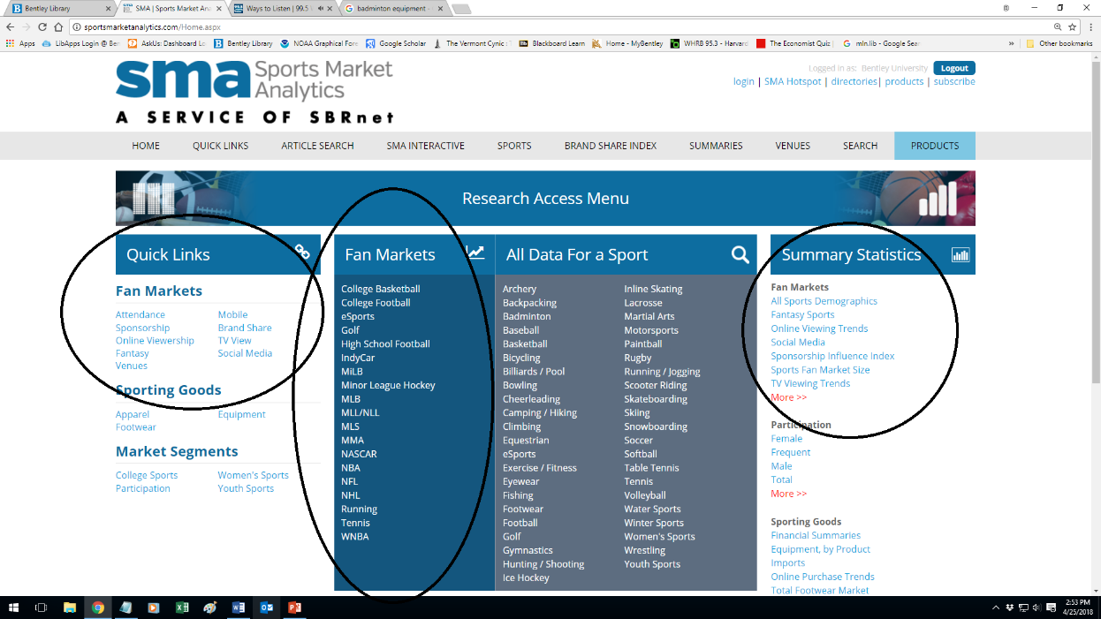Image resolution: width=1101 pixels, height=619 pixels.
Task: Open Sponsorship Influence Index link
Action: [832, 356]
